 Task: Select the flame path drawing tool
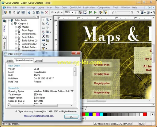[43, 49]
